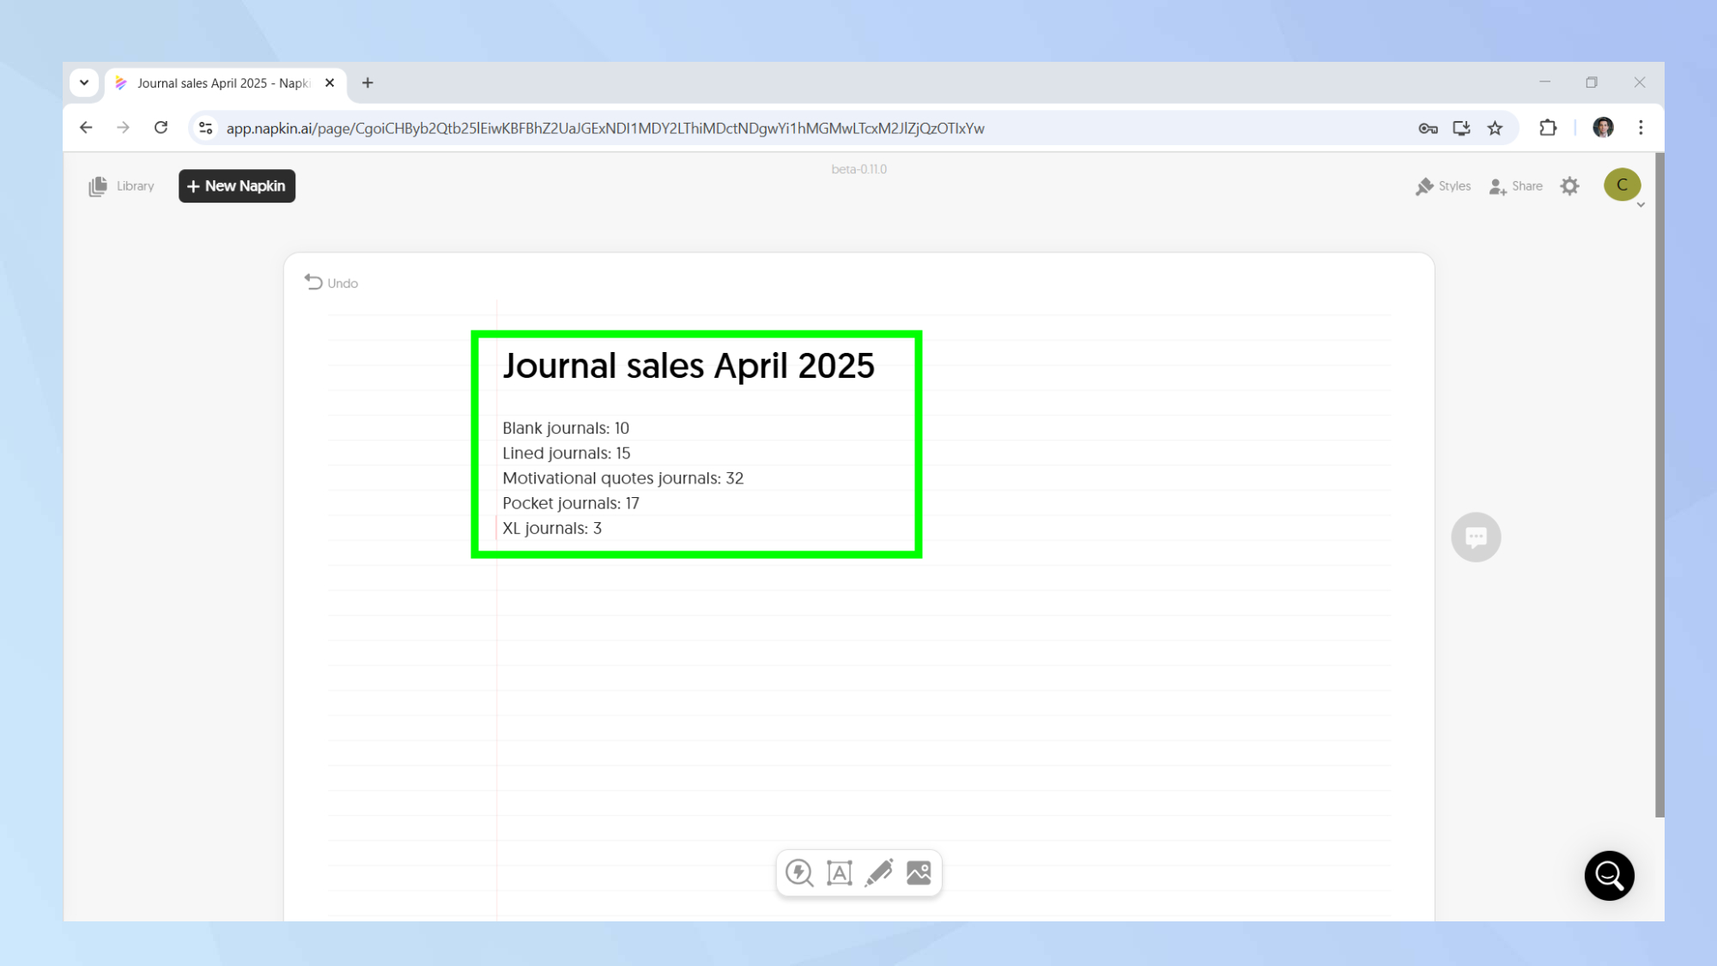Bookmark this page with the star icon
Viewport: 1717px width, 966px height.
(1495, 128)
